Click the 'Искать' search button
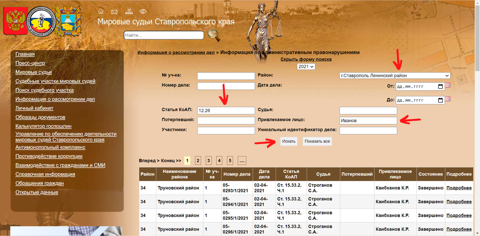Screen dimensions: 480x236 click(289, 142)
